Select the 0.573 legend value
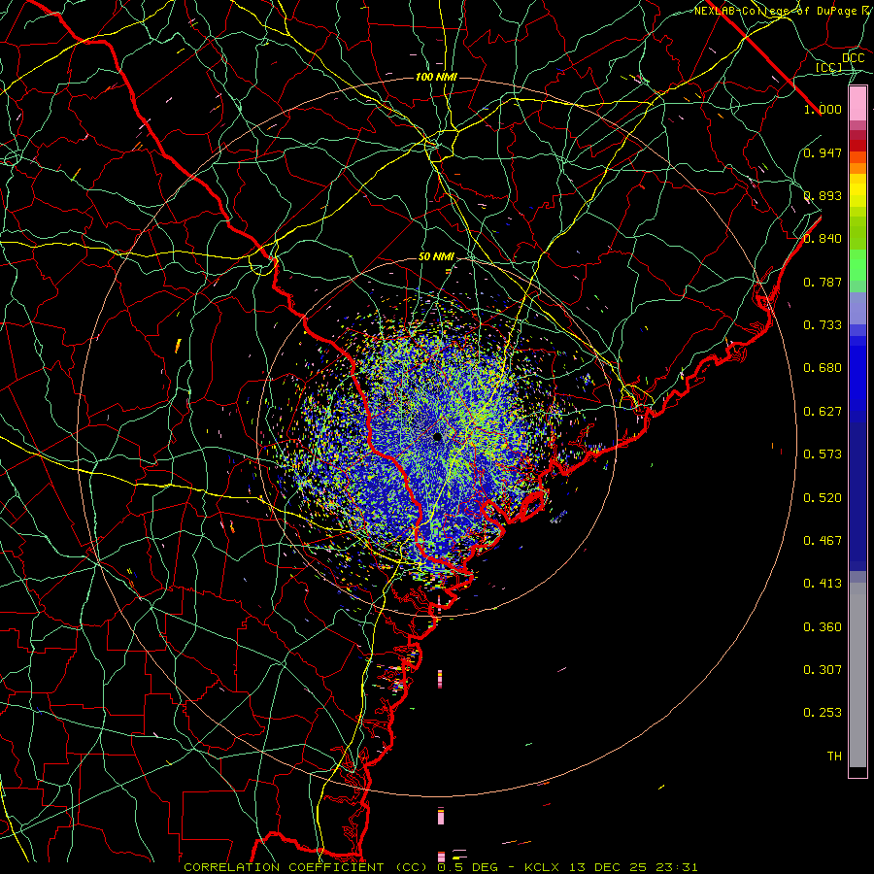Screen dimensions: 874x874 pyautogui.click(x=823, y=454)
